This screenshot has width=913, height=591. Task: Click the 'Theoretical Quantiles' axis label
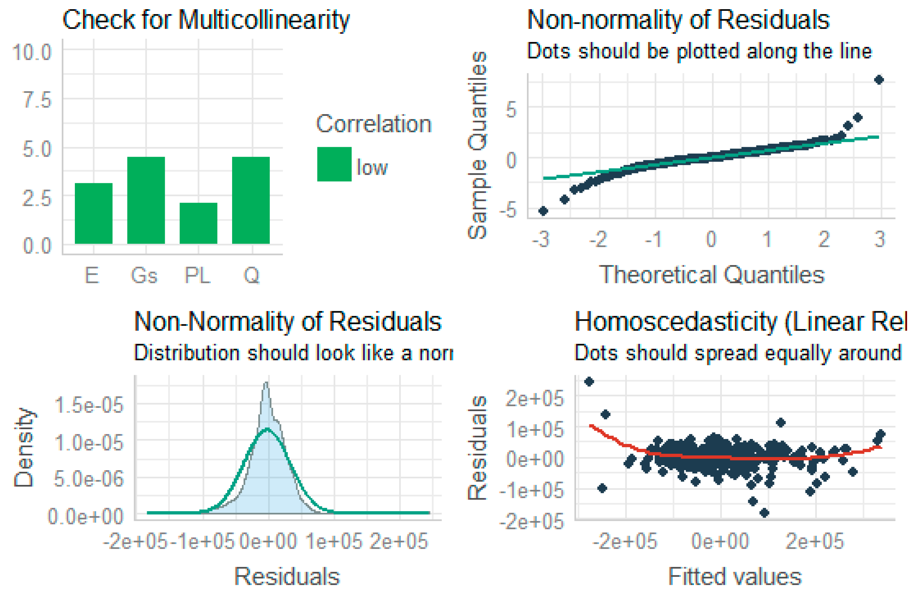pyautogui.click(x=712, y=274)
